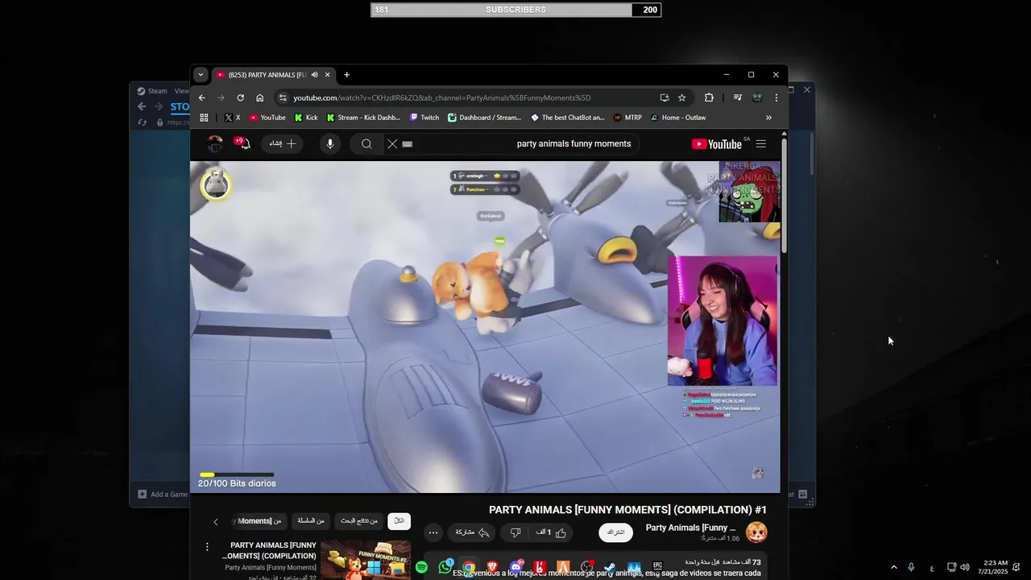Image resolution: width=1031 pixels, height=580 pixels.
Task: Open a new Chrome tab
Action: [346, 75]
